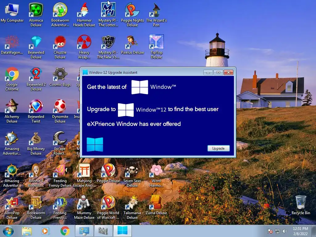Select Mahjong Escape Ancient icon

point(84,175)
